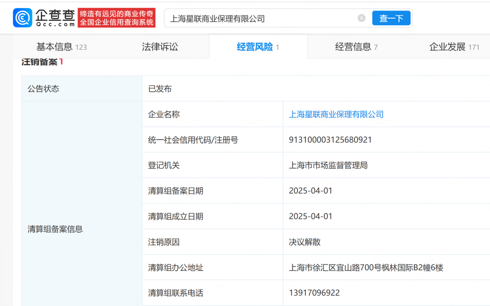Select the credit code 913100003125680921

click(330, 140)
